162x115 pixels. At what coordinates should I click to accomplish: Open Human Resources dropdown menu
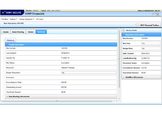tap(27, 19)
